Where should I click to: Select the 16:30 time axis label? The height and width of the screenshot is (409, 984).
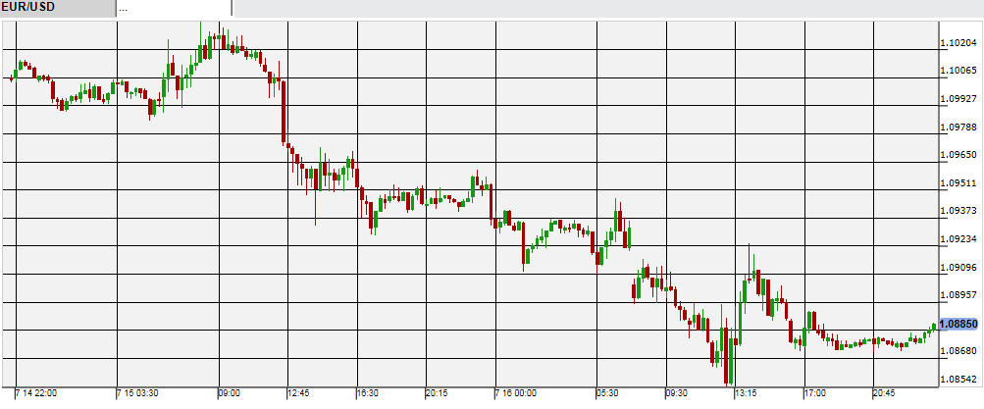pos(369,393)
